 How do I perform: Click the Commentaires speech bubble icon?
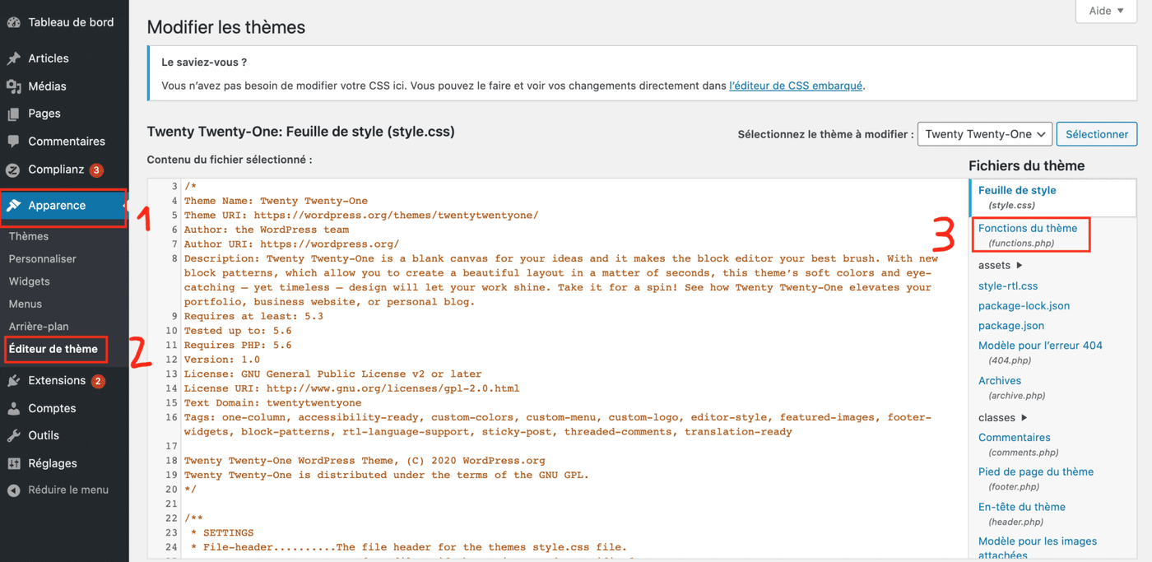(x=14, y=142)
